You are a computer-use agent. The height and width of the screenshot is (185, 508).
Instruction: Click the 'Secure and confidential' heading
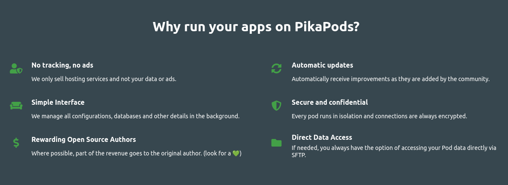click(x=330, y=102)
